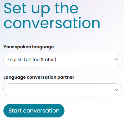The width and height of the screenshot is (124, 119).
Task: Click the down arrow under Language conversation partner
Action: point(116,90)
